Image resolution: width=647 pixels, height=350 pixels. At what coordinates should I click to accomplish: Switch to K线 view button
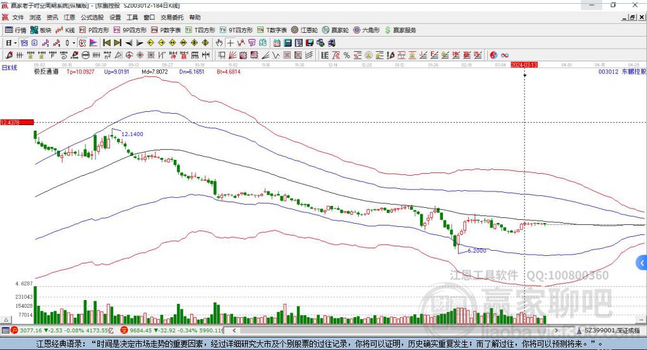tap(65, 30)
